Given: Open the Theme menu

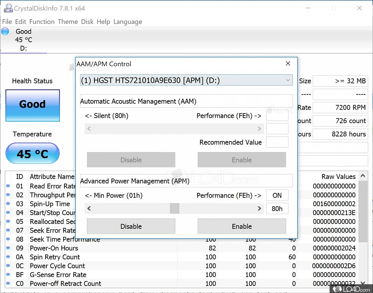Looking at the screenshot, I should click(68, 22).
